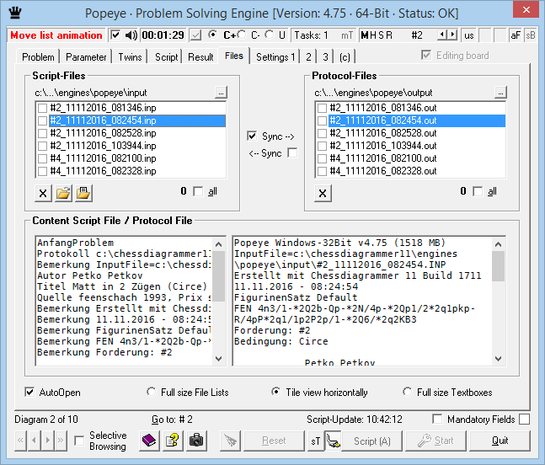Viewport: 545px width, 465px height.
Task: Click the save-folder icon under Script-Files
Action: tap(83, 193)
